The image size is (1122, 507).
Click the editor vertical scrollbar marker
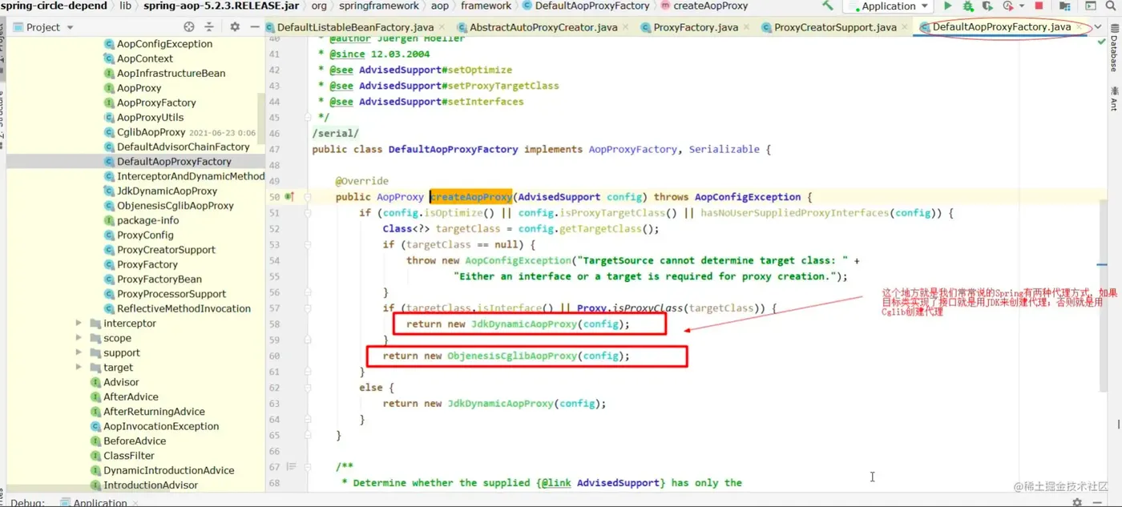tap(1102, 264)
